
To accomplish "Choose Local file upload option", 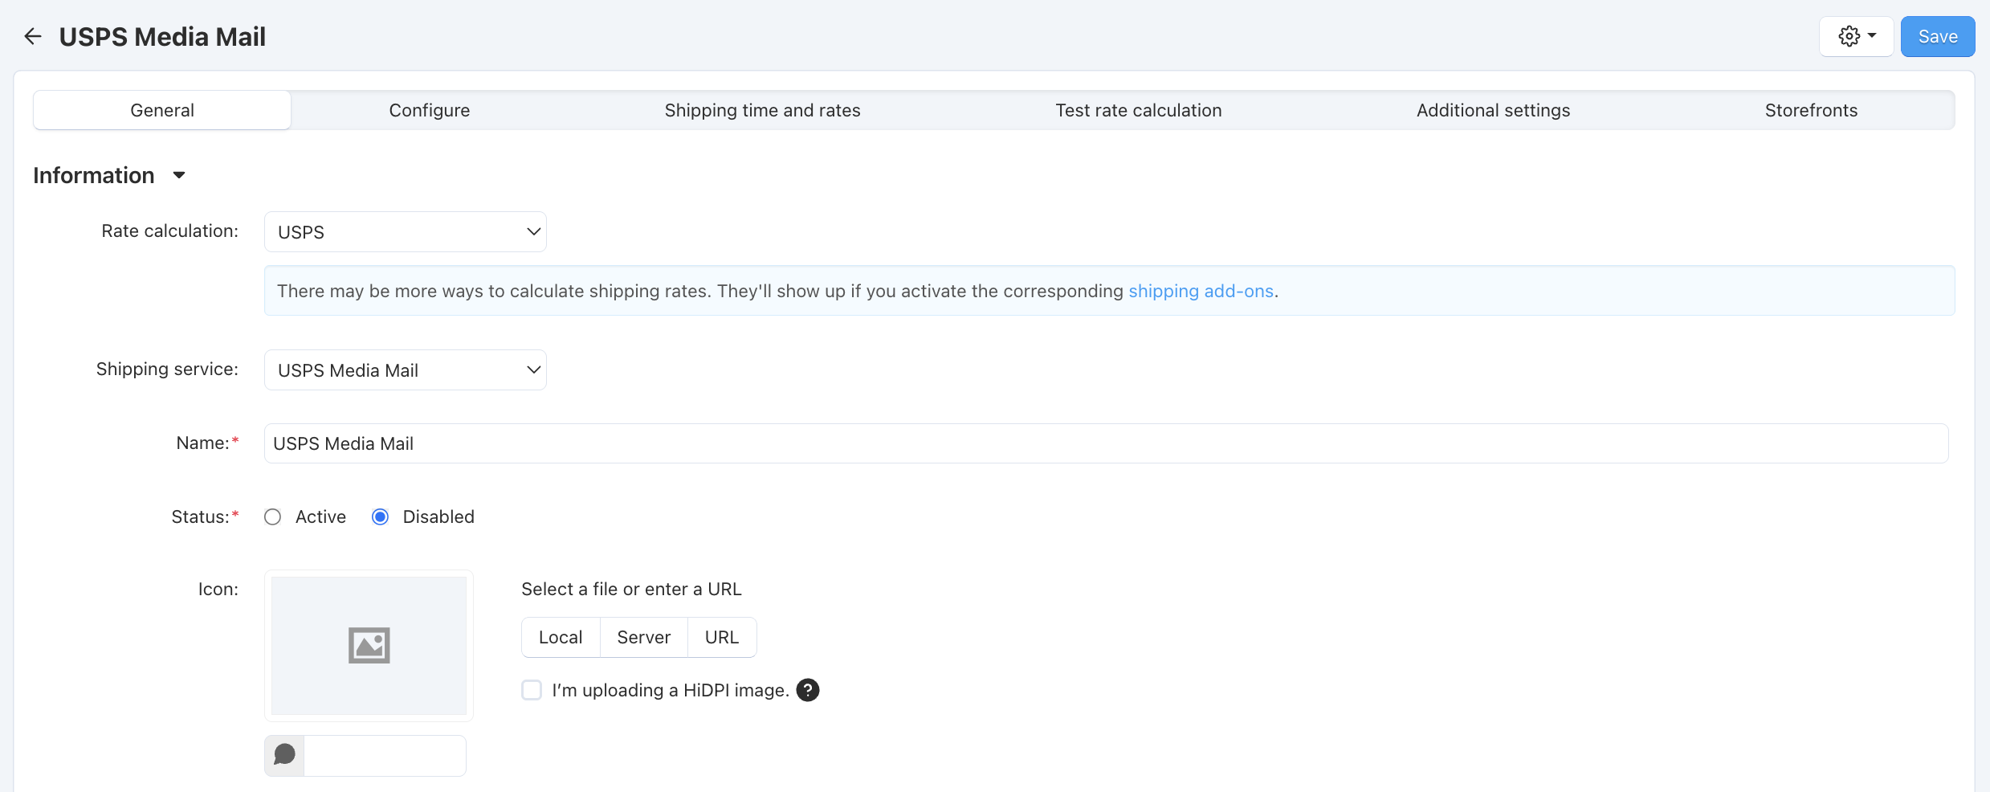I will (561, 637).
